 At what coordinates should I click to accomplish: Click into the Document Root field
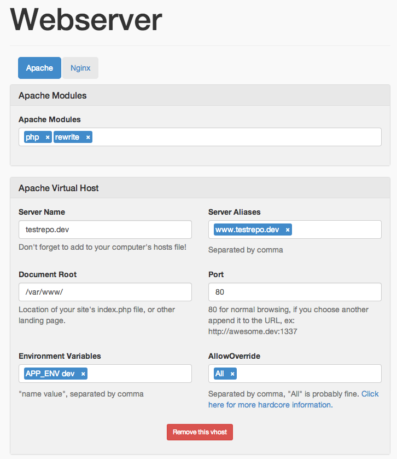coord(105,292)
